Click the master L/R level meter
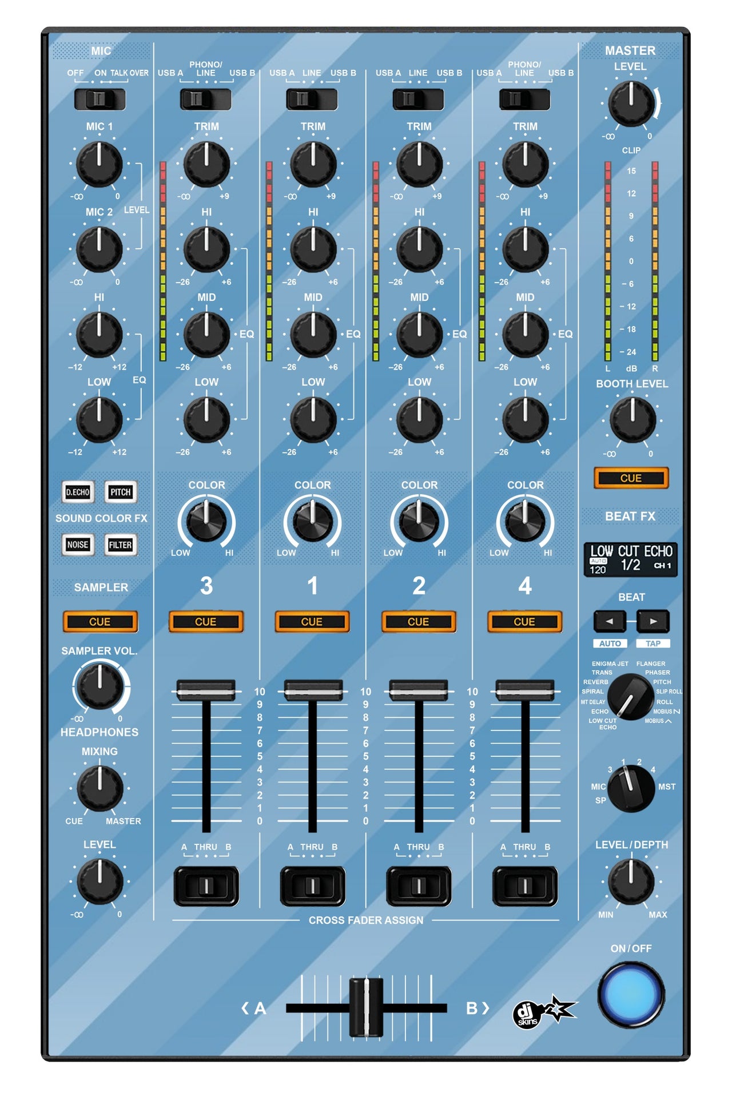This screenshot has width=732, height=1100. tap(631, 261)
